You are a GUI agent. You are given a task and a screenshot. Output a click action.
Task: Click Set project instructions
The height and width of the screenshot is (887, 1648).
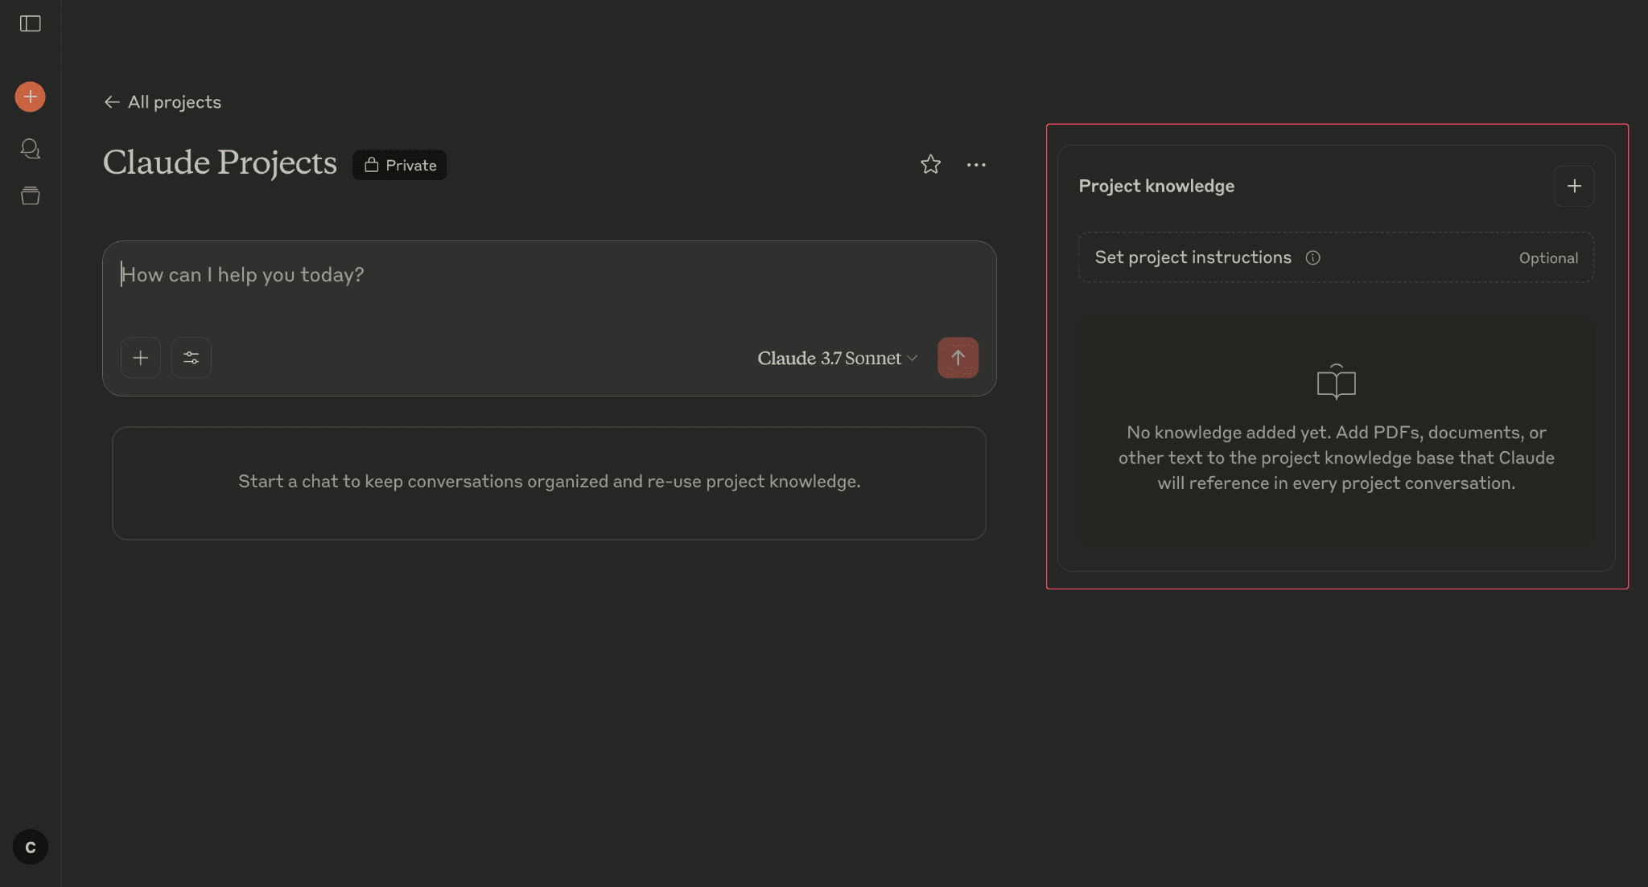click(1193, 257)
